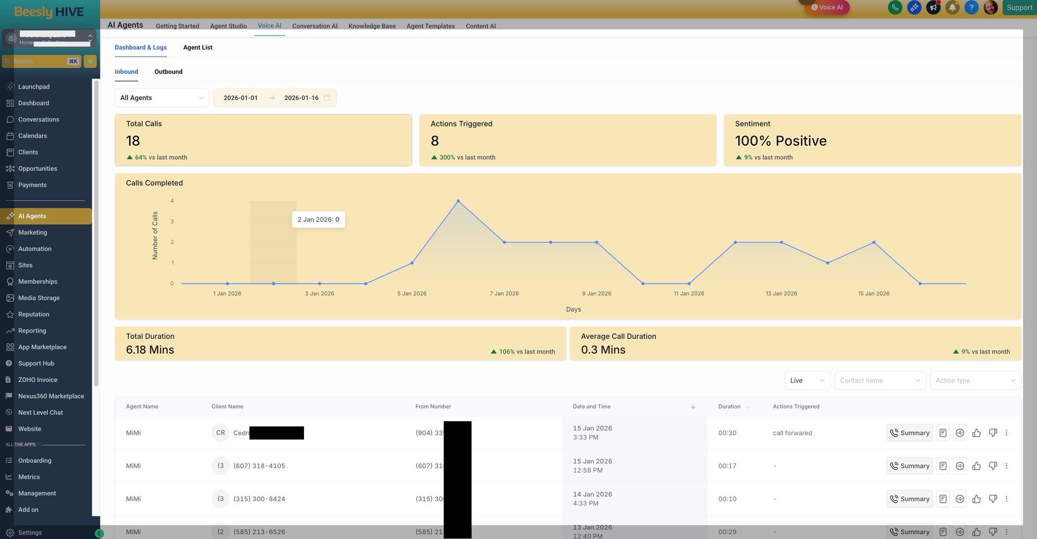Click the blue question mark help icon
This screenshot has height=539, width=1037.
coord(971,8)
